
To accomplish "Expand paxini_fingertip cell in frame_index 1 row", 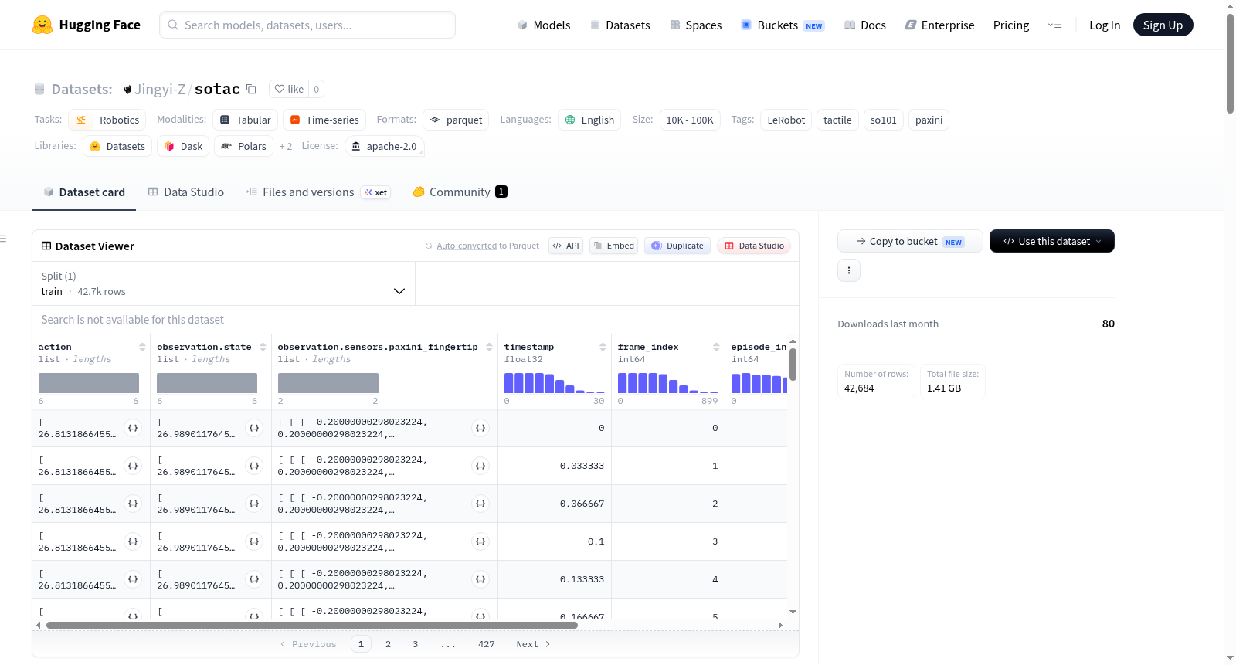I will (x=480, y=466).
